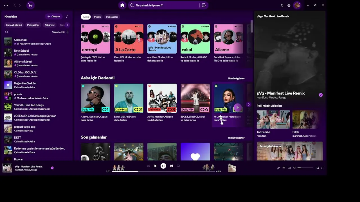Click the Spotify app menu's search magnifier icon
Image resolution: width=360 pixels, height=202 pixels.
[x=132, y=5]
